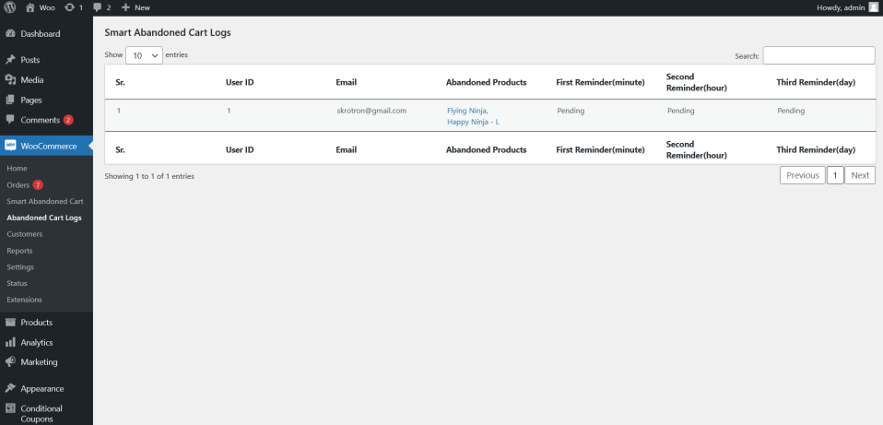The height and width of the screenshot is (425, 883).
Task: Open comments bubble icon in admin bar
Action: pyautogui.click(x=98, y=7)
